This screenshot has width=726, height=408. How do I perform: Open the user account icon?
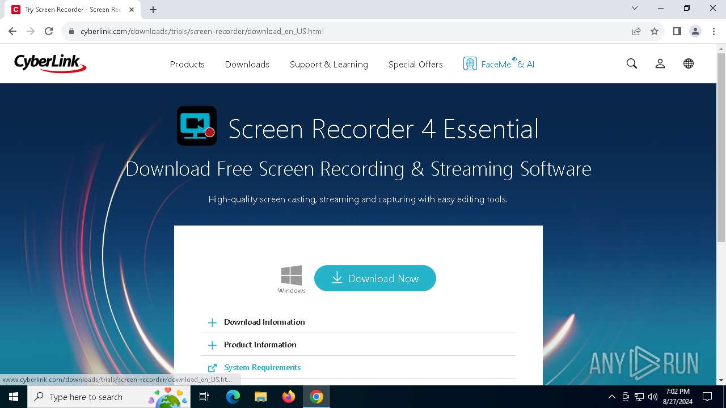pyautogui.click(x=660, y=64)
